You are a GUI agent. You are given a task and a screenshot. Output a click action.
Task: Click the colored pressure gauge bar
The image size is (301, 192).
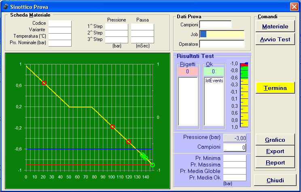[244, 96]
